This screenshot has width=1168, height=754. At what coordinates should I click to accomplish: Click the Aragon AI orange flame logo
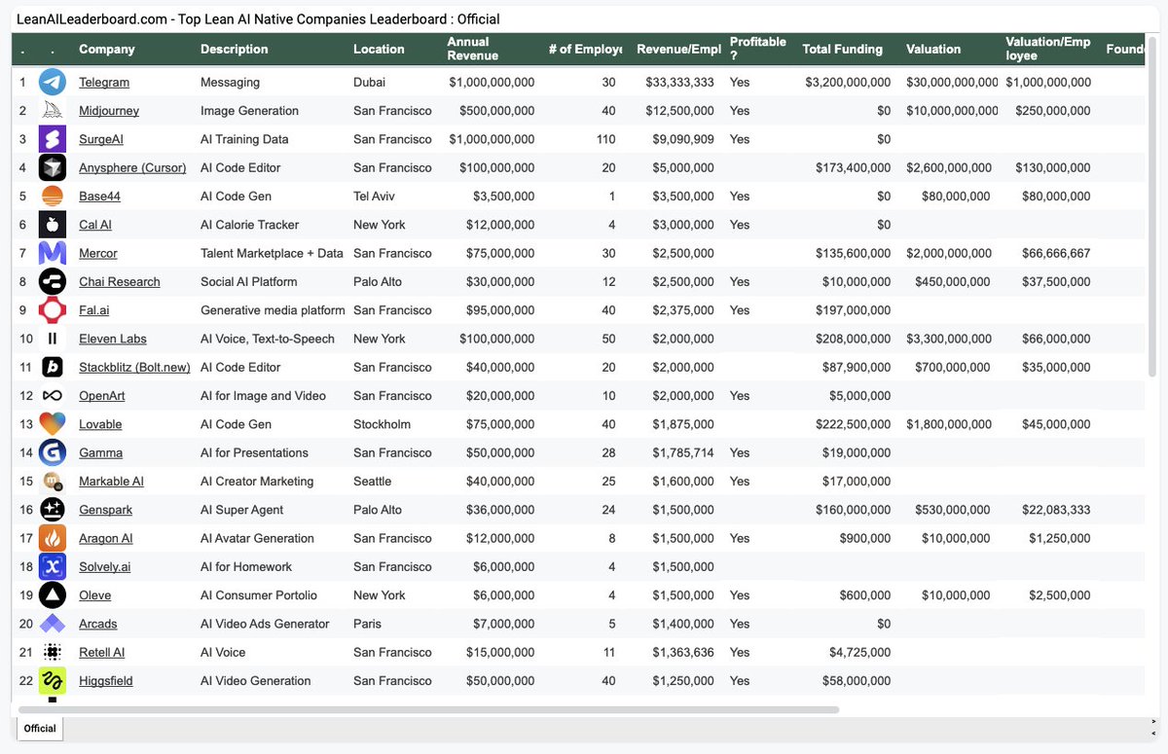coord(53,538)
